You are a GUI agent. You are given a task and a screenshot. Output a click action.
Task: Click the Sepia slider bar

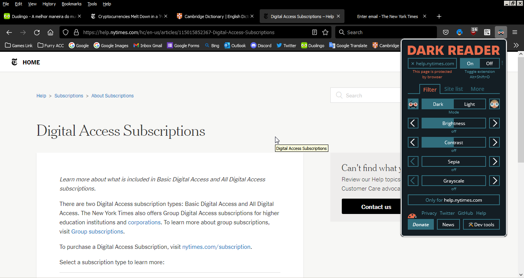coord(454,161)
